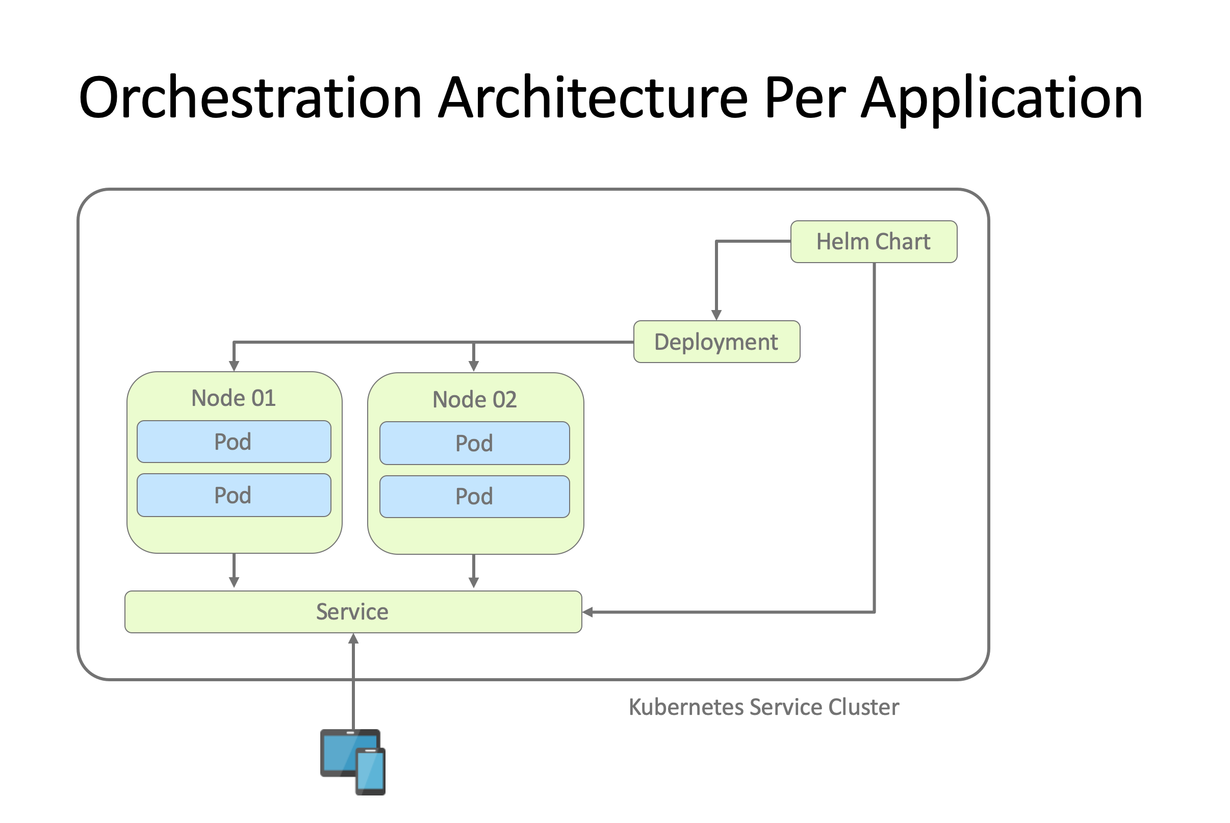Click the Node 02 label

[x=474, y=399]
